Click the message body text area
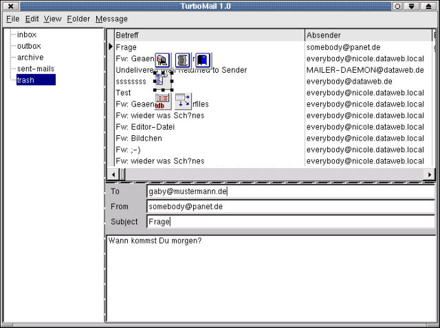The width and height of the screenshot is (440, 328). point(271,279)
